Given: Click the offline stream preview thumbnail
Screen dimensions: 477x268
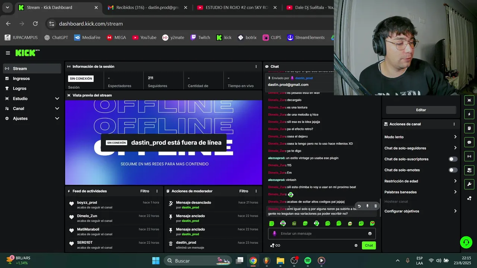Looking at the screenshot, I should pos(164,143).
